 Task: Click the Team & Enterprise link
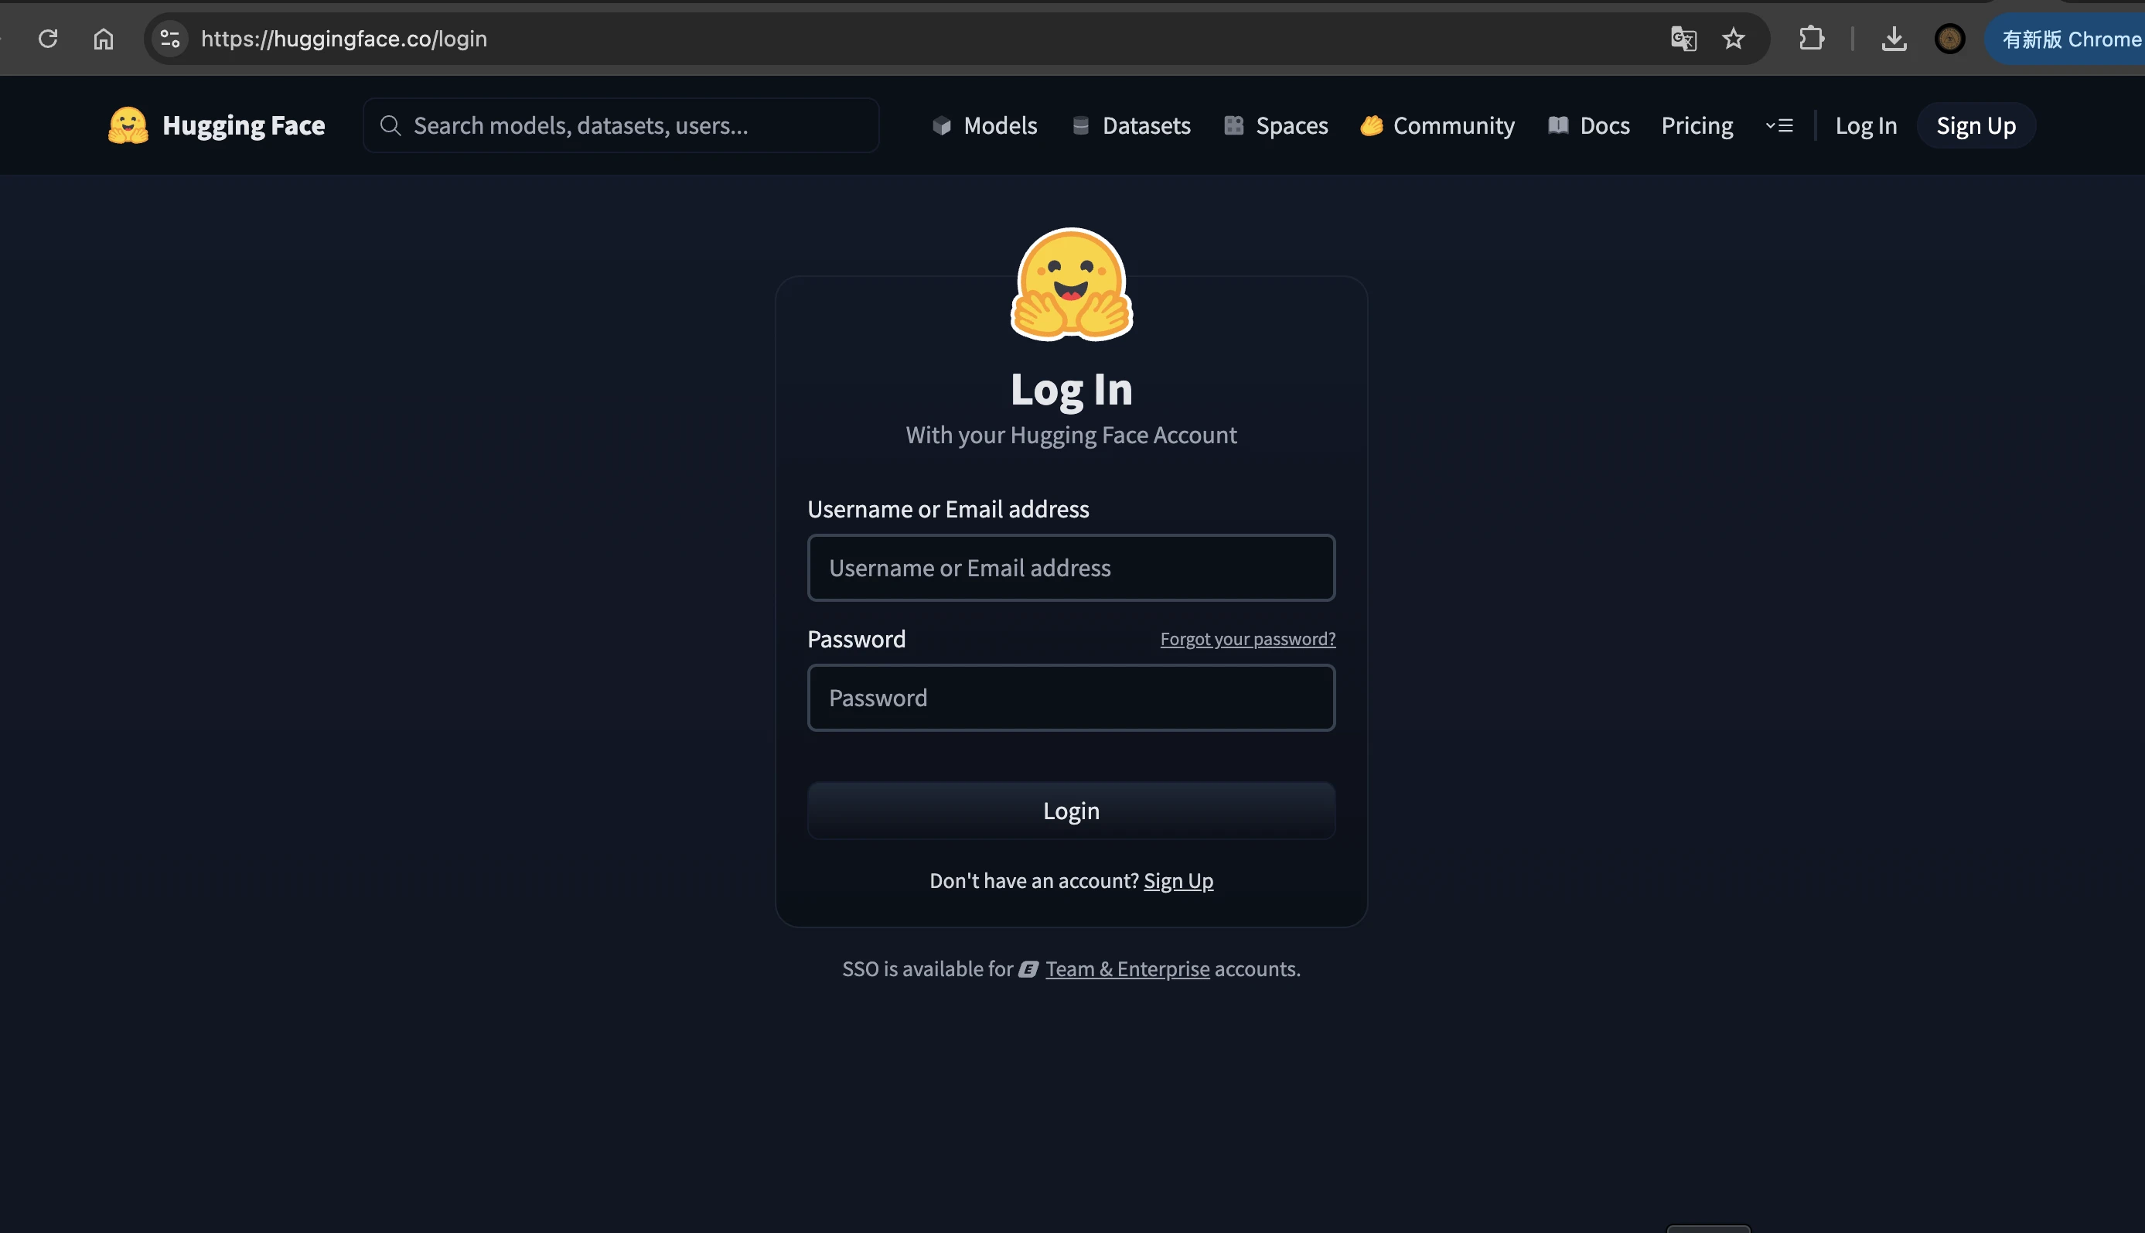[x=1127, y=968]
